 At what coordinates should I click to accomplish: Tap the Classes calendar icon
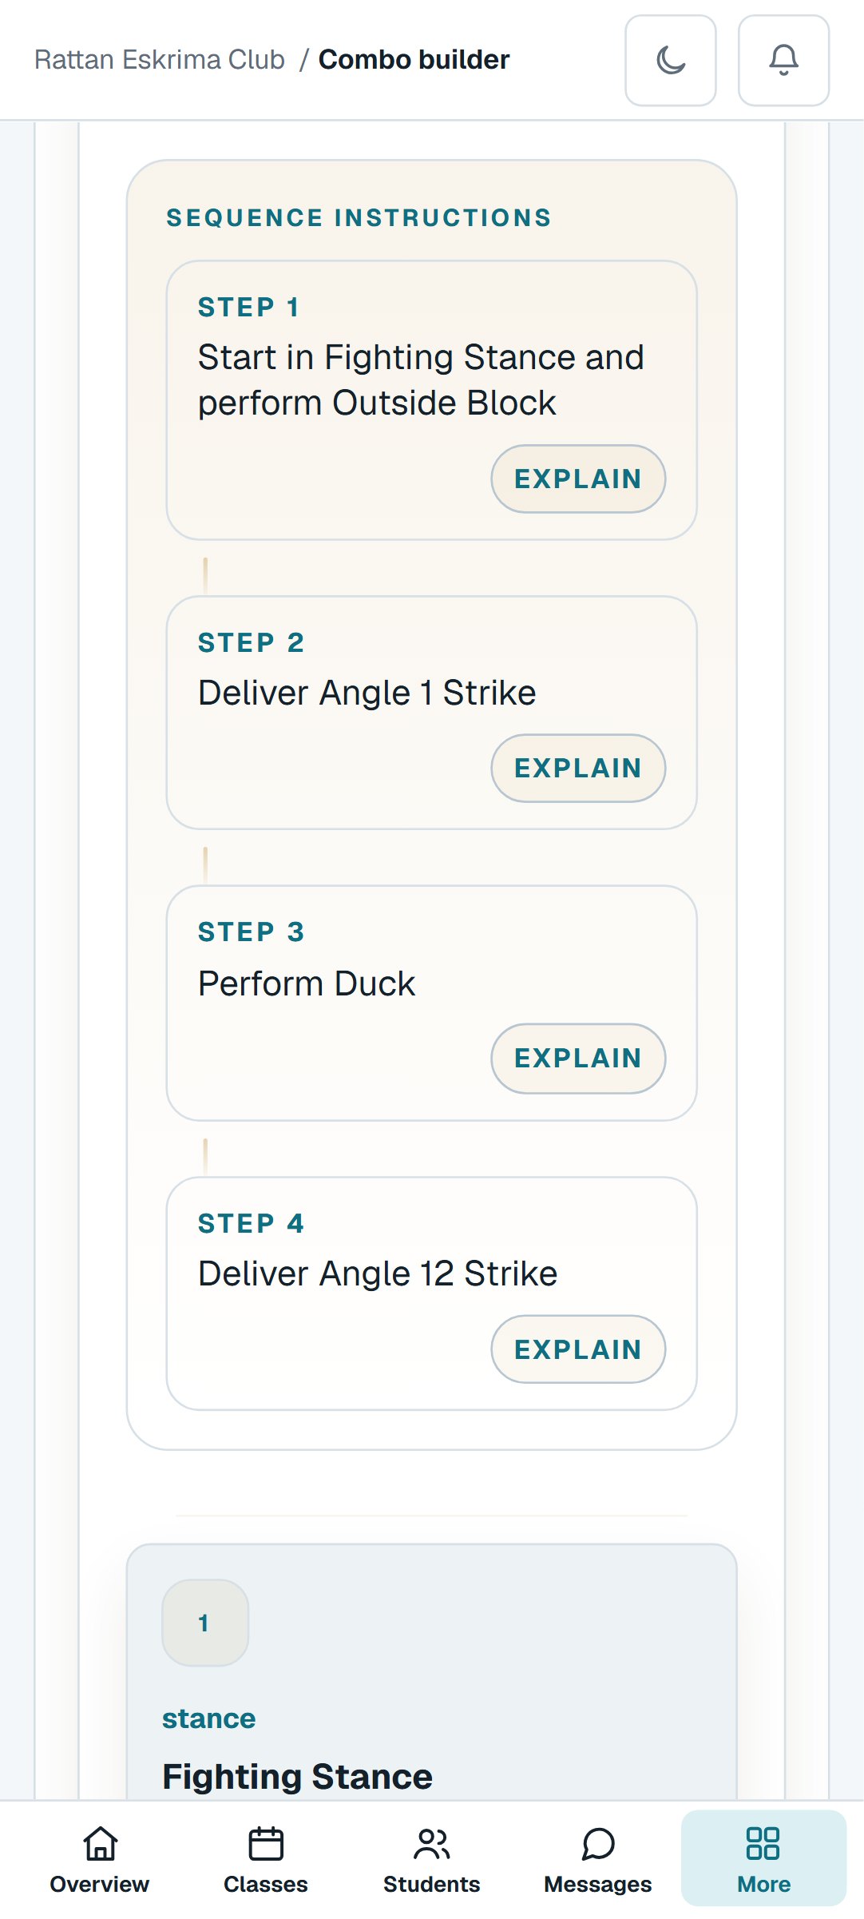[x=266, y=1844]
